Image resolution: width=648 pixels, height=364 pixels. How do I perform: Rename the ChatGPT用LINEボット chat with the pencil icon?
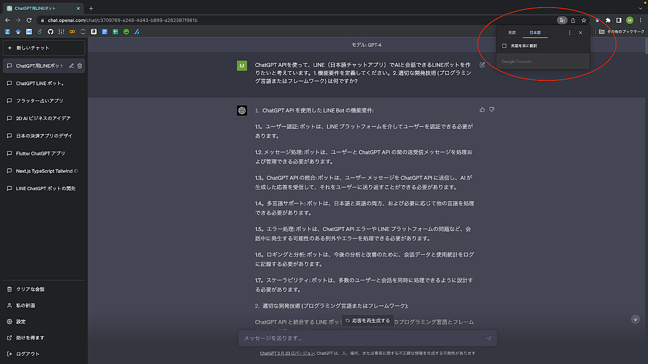72,66
